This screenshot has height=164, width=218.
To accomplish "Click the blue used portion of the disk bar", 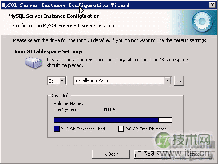I will (106, 120).
